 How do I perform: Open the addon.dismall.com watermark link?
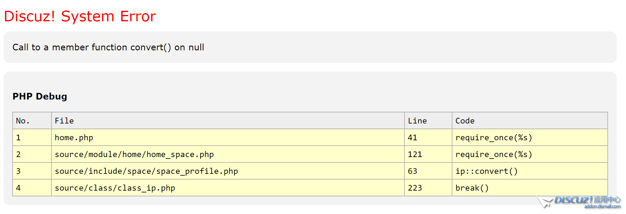tap(602, 206)
